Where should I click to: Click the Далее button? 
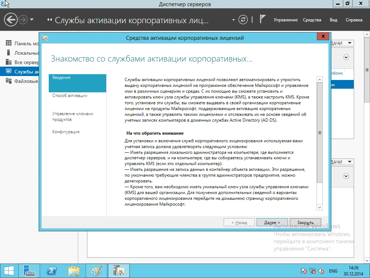click(x=272, y=223)
